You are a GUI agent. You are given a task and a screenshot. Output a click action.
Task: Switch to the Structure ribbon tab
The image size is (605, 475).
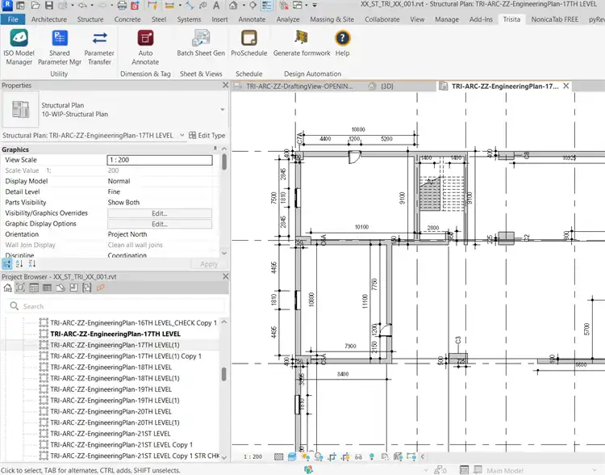point(90,19)
